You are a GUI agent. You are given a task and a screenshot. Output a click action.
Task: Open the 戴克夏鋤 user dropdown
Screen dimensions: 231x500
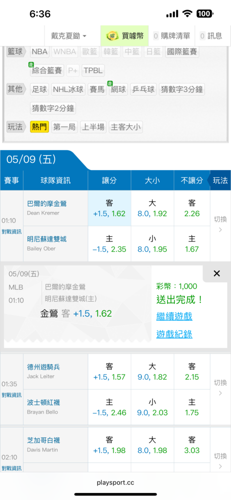point(68,36)
